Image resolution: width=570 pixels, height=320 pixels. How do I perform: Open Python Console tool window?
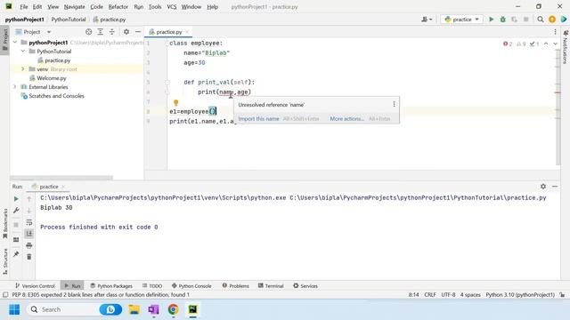[x=191, y=286]
